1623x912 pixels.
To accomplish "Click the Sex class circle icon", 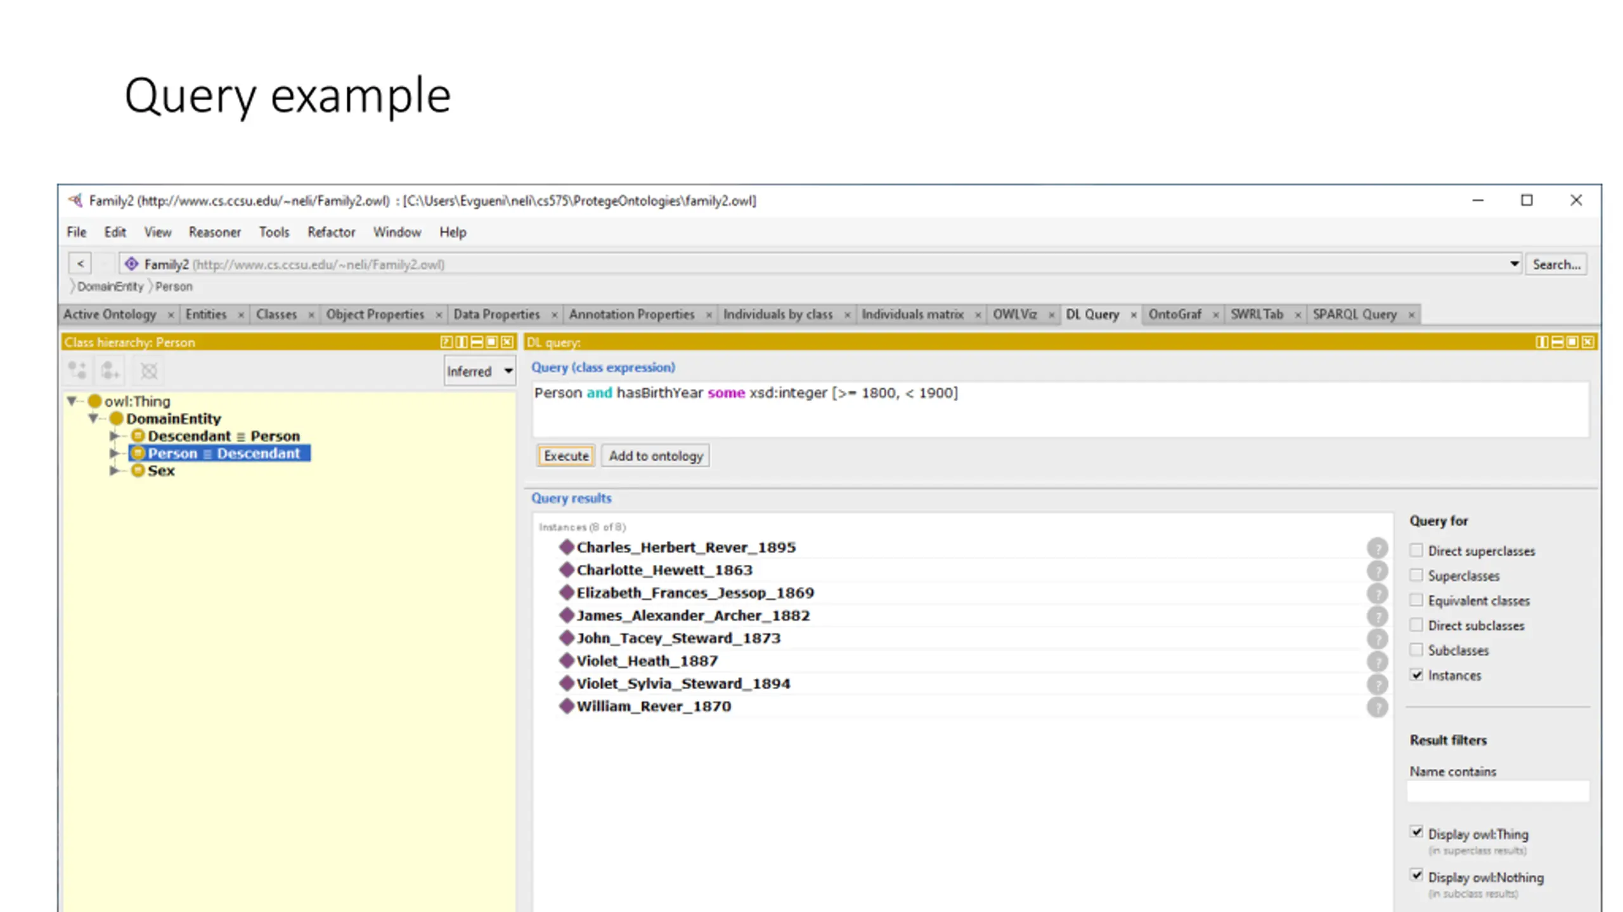I will click(138, 471).
